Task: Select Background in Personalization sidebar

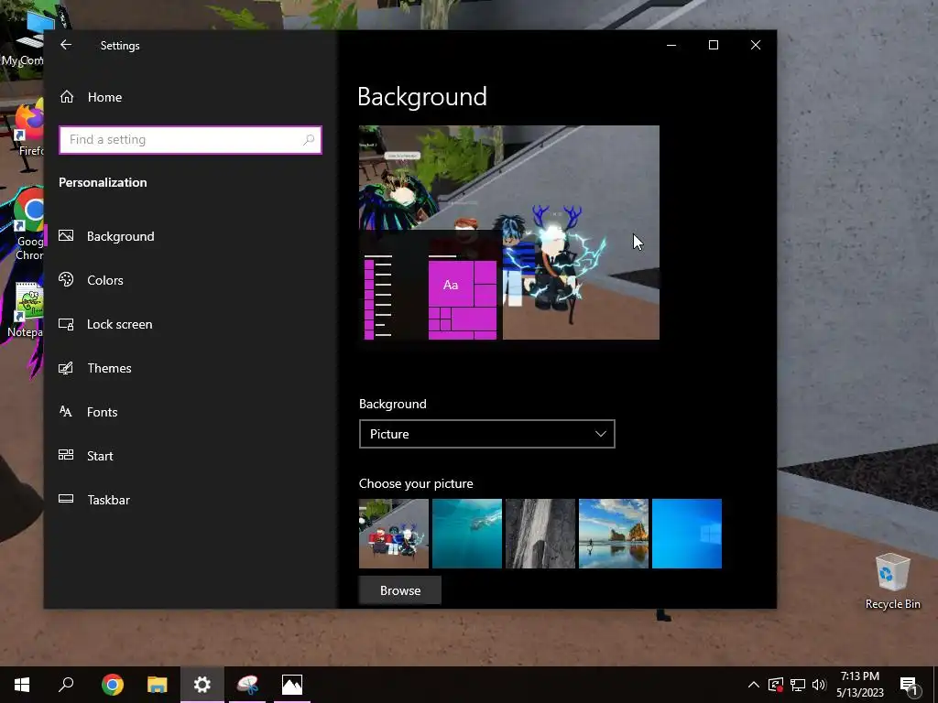Action: (191, 236)
